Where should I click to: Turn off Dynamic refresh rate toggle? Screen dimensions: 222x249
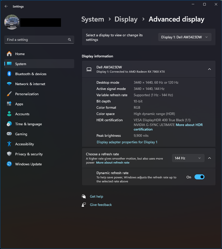click(x=199, y=177)
